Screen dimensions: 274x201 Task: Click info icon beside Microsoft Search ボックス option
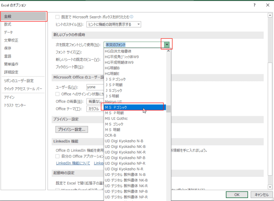coord(132,17)
